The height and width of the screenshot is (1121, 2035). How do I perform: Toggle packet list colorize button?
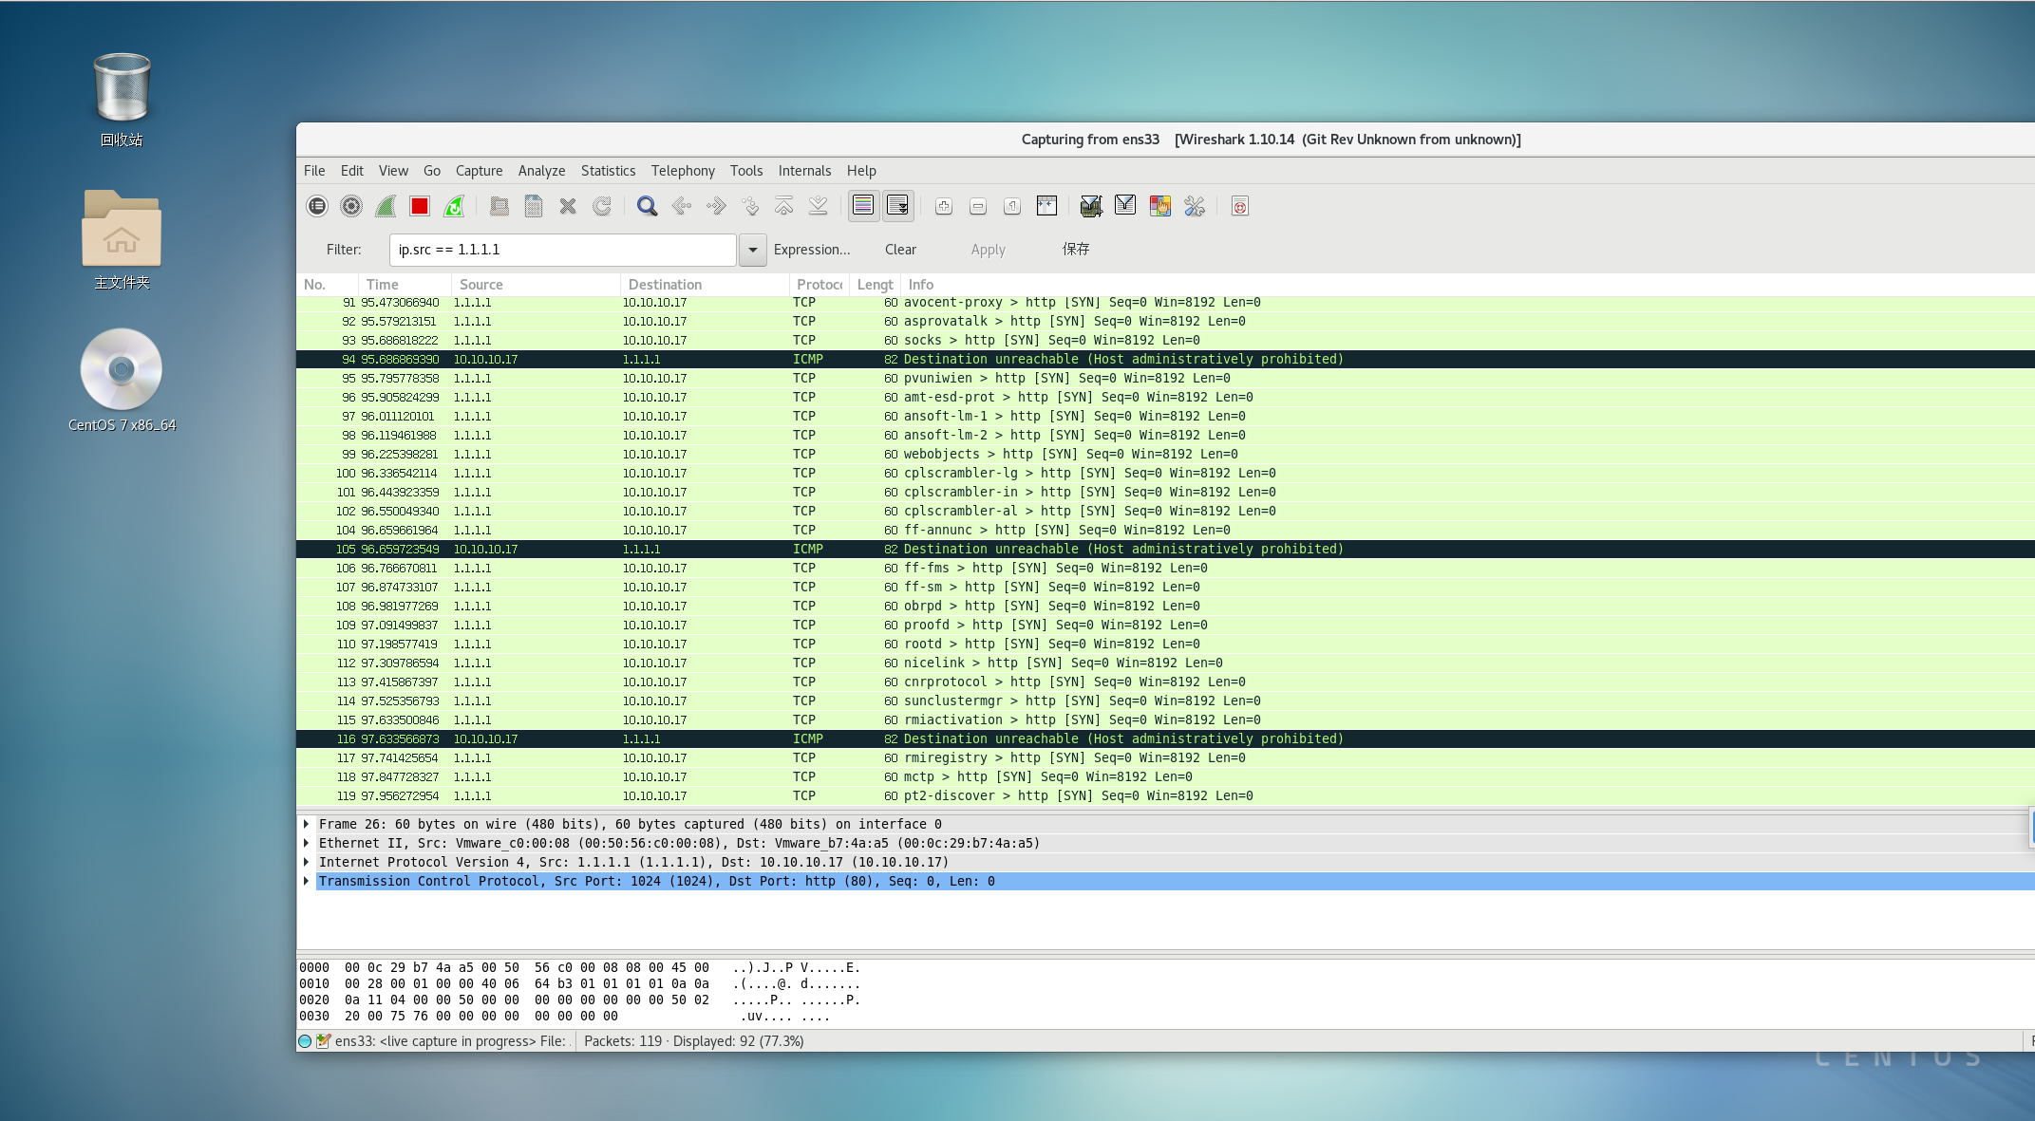point(863,206)
